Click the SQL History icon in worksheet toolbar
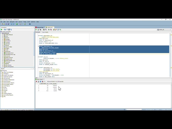Image resolution: width=172 pixels, height=129 pixels. click(58, 30)
